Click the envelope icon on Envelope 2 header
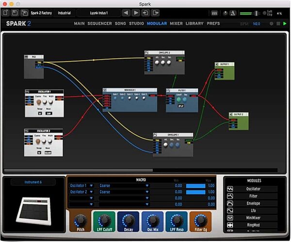This screenshot has width=291, height=242. click(x=146, y=53)
